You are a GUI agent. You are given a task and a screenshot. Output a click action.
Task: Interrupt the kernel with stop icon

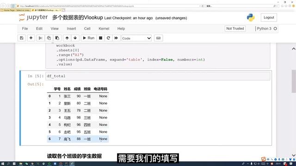pos(101,38)
